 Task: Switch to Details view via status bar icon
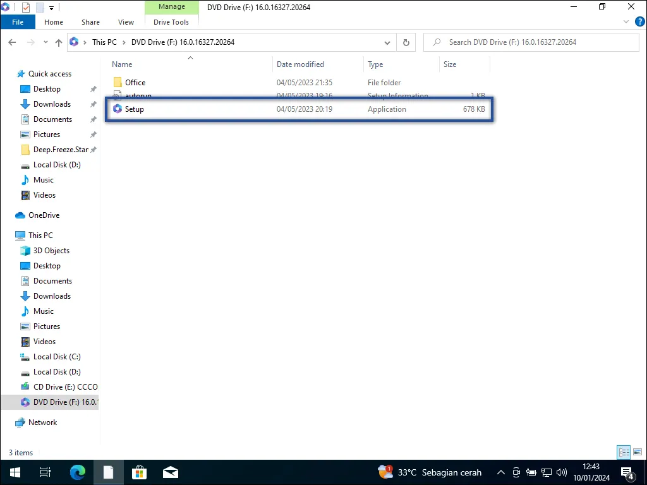point(624,452)
